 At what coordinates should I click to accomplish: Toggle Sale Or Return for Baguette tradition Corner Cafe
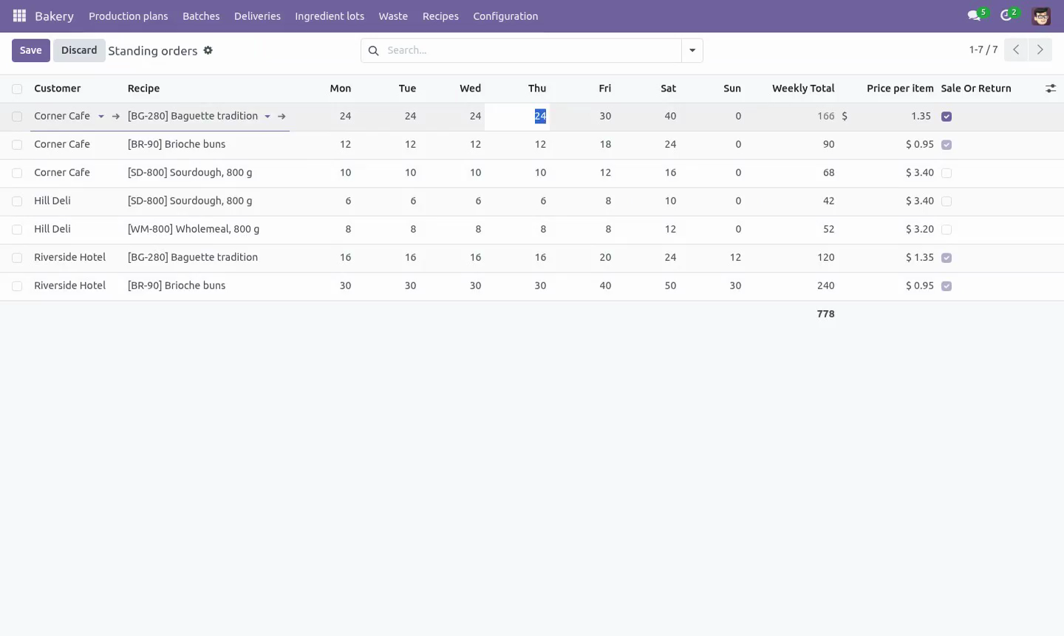[947, 117]
